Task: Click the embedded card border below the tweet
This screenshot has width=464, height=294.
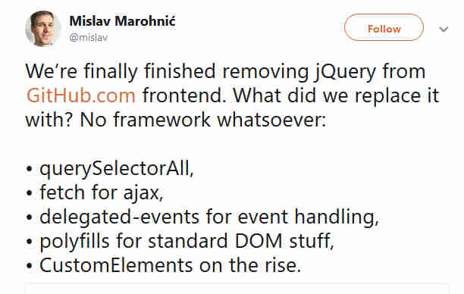Action: [x=237, y=289]
